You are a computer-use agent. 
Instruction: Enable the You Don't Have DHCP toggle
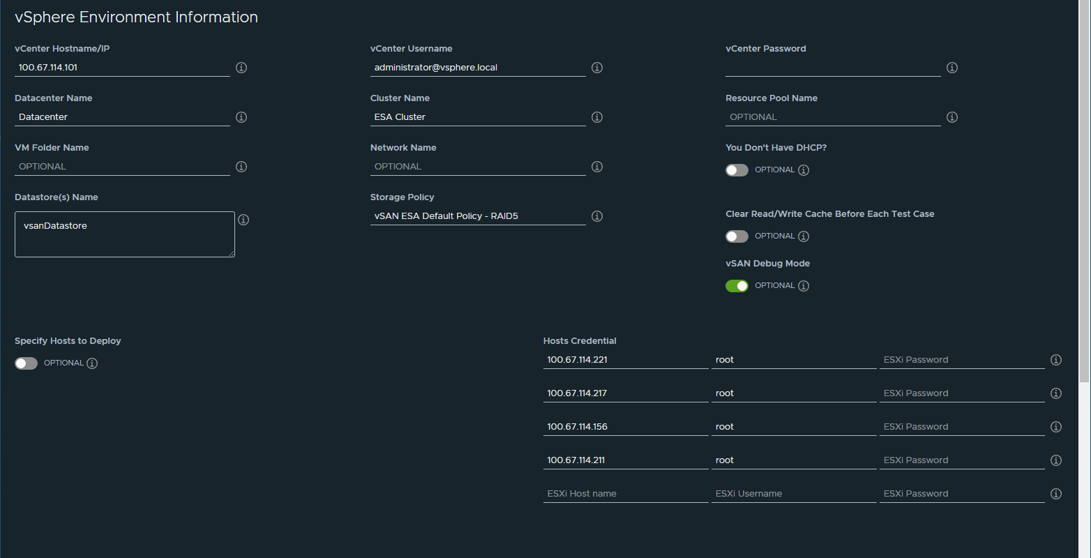pyautogui.click(x=737, y=170)
